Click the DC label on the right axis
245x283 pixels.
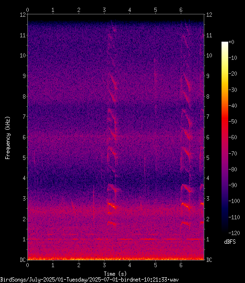[209, 260]
